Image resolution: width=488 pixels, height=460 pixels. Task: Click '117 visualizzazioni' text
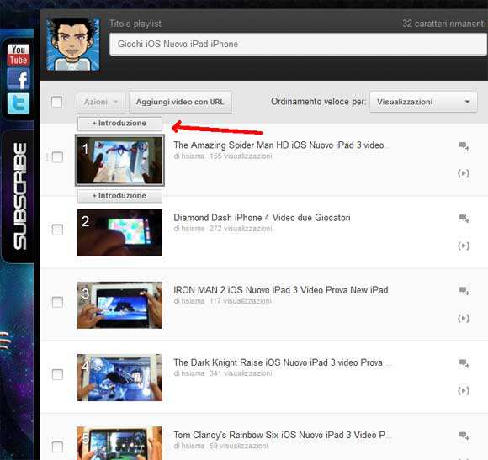pos(241,301)
